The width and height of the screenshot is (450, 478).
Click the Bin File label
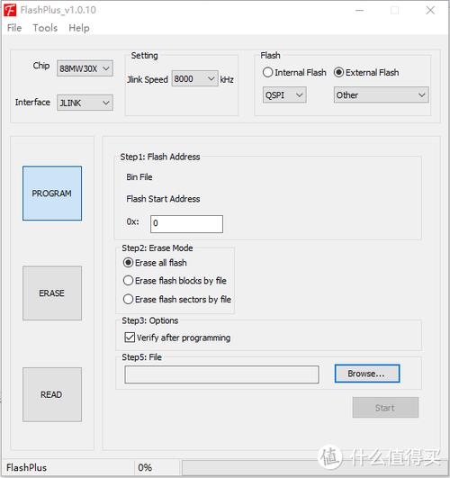[139, 177]
